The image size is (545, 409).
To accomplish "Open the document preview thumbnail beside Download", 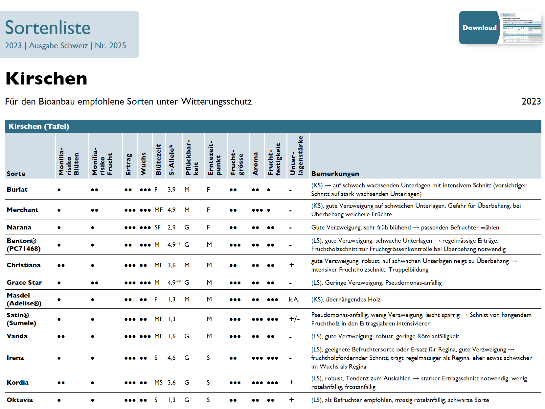I will [522, 28].
